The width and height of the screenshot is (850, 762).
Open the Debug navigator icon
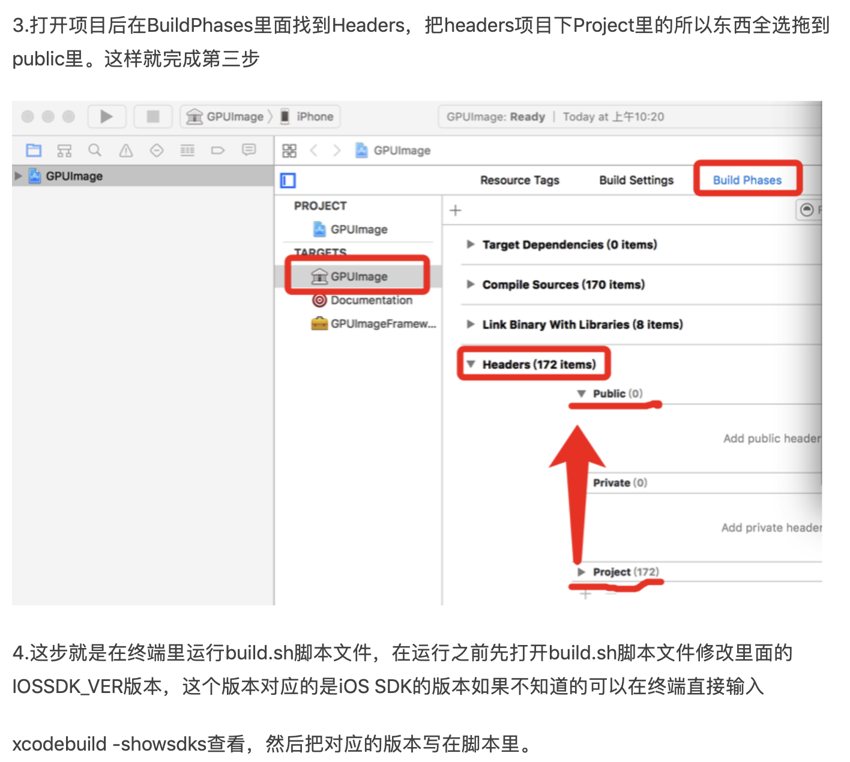[x=187, y=150]
